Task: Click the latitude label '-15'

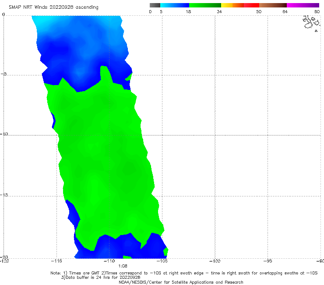Action: (x=4, y=195)
